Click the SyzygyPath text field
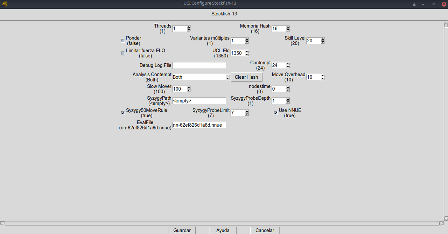The height and width of the screenshot is (234, 448). tap(199, 101)
